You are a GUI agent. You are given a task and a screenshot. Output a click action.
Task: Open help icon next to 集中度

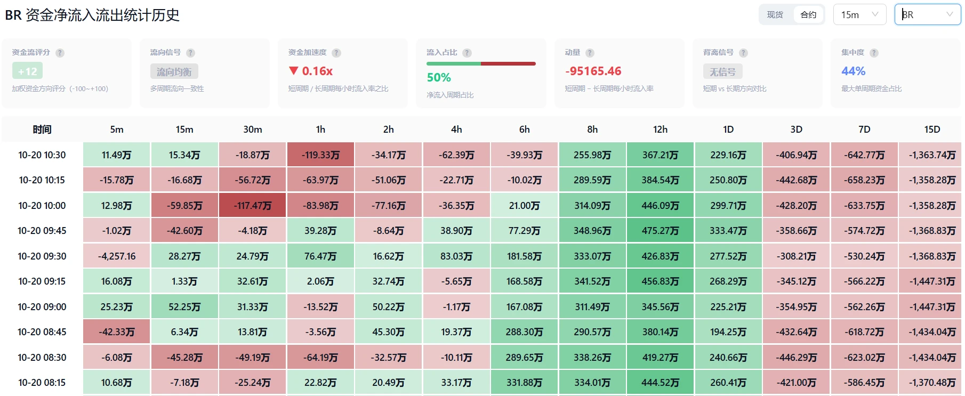click(874, 53)
